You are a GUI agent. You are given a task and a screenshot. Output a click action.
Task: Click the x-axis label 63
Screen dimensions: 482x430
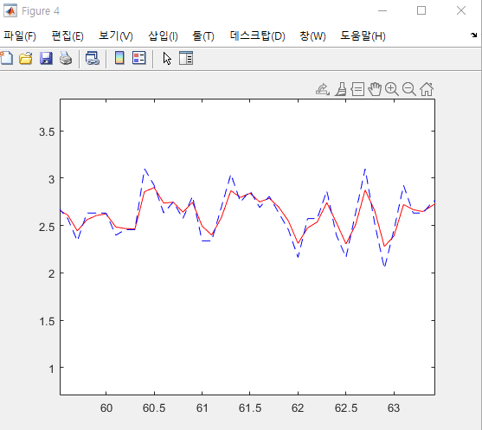point(394,408)
